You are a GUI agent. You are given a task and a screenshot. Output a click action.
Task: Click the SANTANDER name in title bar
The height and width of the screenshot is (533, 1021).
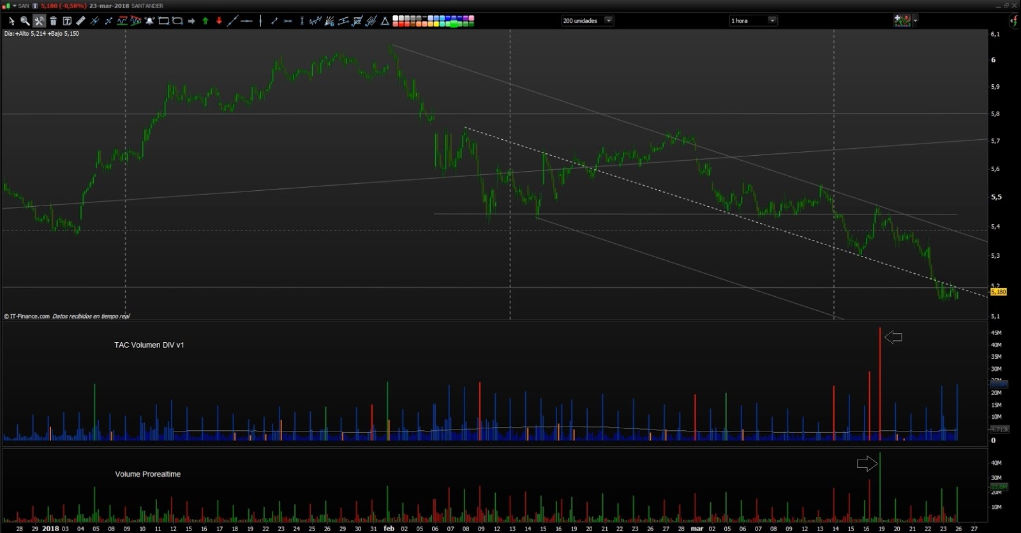click(x=147, y=6)
